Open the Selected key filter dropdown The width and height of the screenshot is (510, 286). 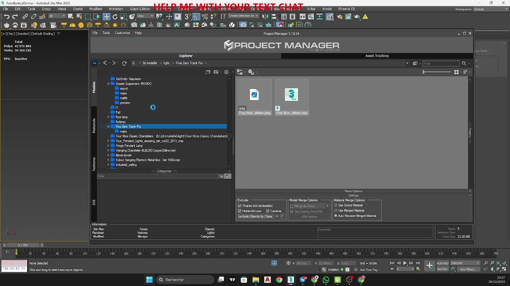pos(465,263)
